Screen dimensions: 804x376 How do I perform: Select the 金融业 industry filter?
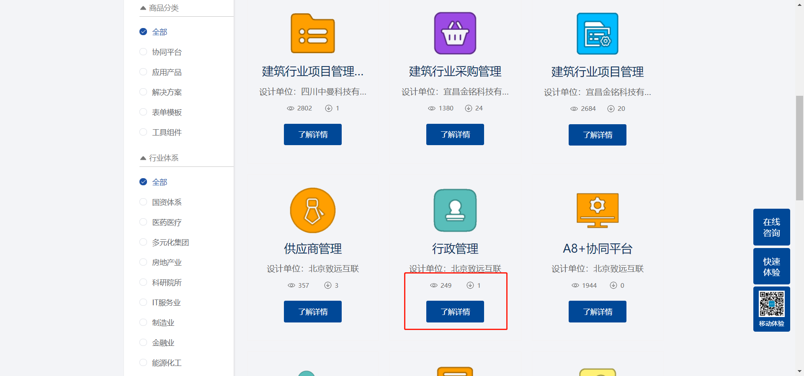tap(157, 343)
